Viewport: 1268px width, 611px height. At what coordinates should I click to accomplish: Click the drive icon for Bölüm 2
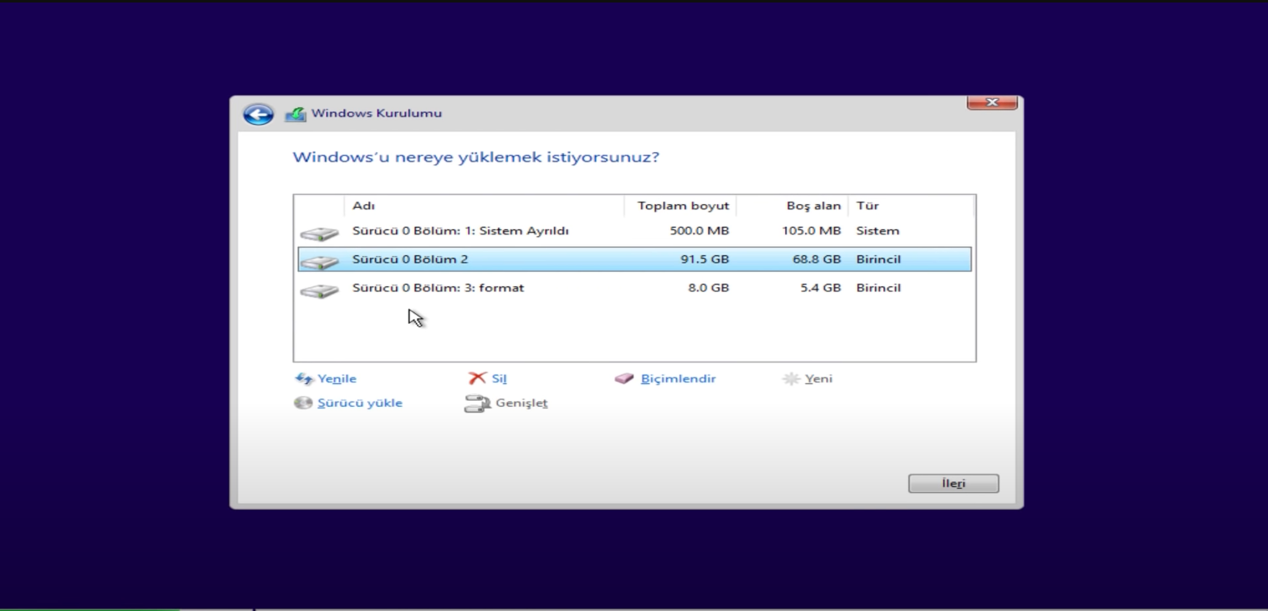(319, 261)
